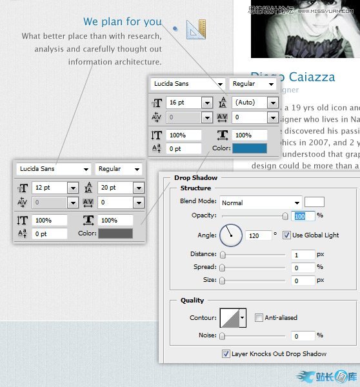
Task: Click the Opacity slider handle
Action: 285,216
